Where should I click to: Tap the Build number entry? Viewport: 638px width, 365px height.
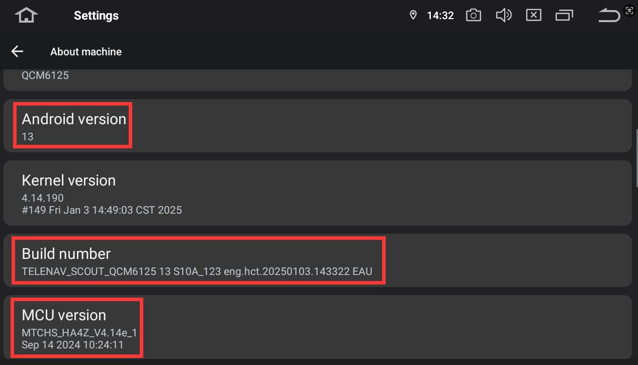[x=318, y=260]
